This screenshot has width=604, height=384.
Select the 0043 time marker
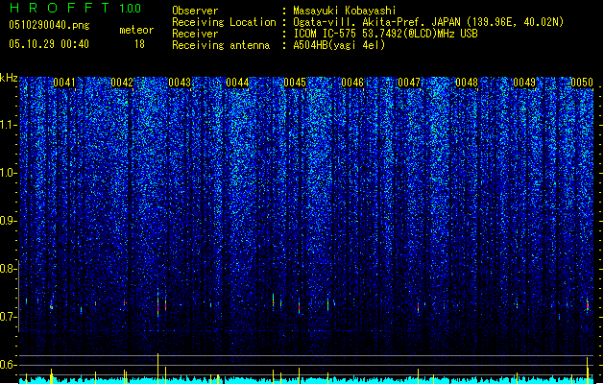tap(180, 83)
